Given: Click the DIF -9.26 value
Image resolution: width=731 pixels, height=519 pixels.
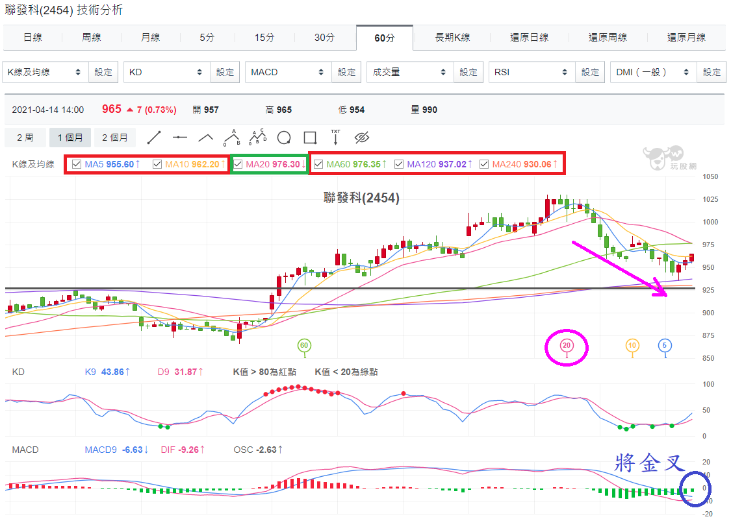Looking at the screenshot, I should pyautogui.click(x=183, y=450).
